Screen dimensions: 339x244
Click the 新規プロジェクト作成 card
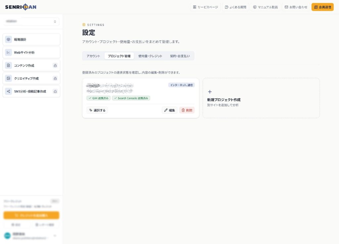click(x=261, y=98)
